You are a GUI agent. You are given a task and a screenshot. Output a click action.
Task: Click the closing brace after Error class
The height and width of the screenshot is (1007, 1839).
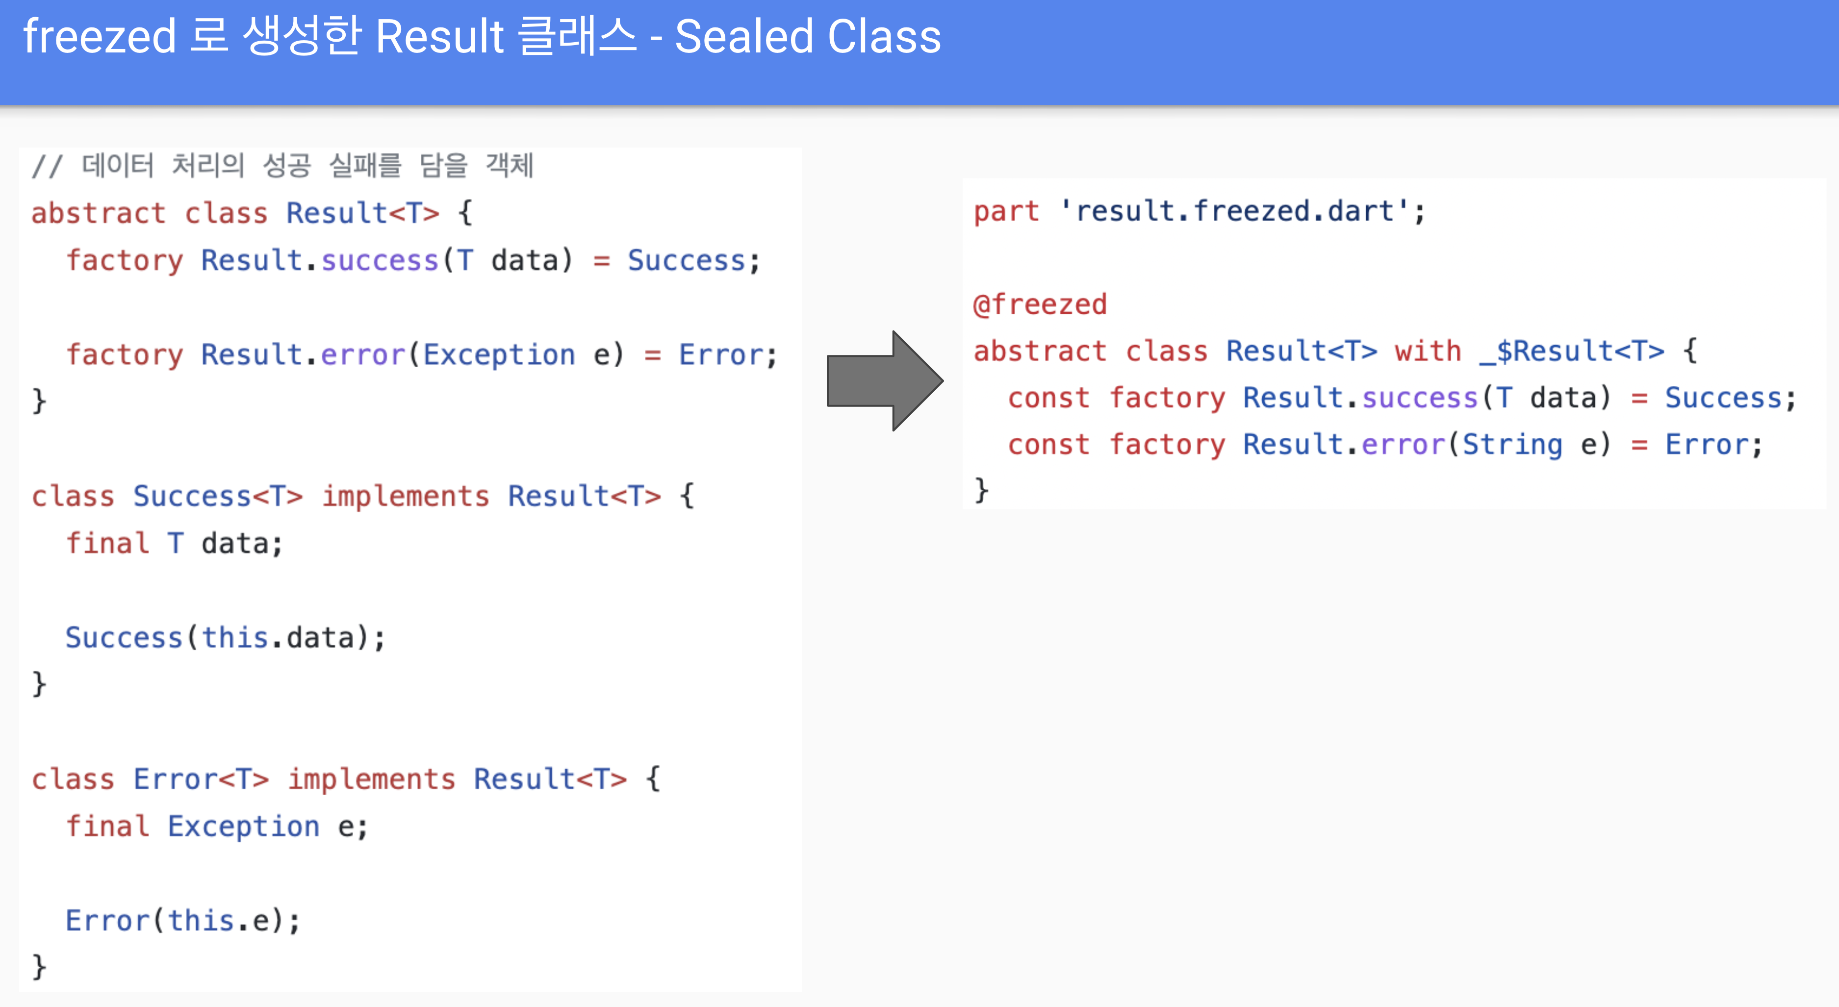(x=39, y=967)
